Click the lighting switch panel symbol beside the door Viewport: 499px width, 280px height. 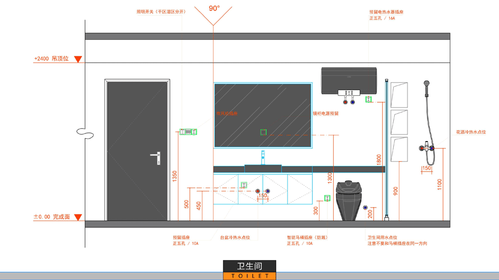coord(188,132)
